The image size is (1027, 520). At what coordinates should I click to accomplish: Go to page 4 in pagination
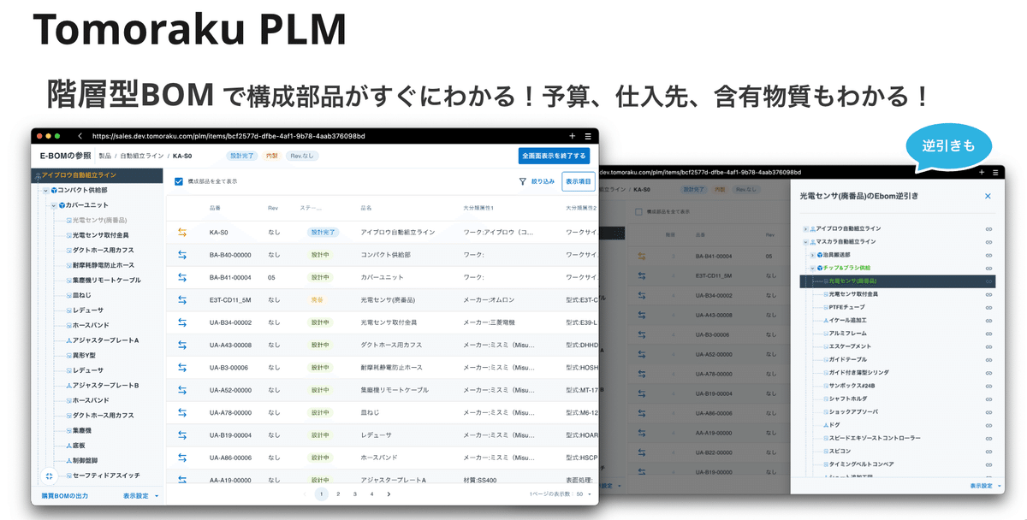click(371, 494)
